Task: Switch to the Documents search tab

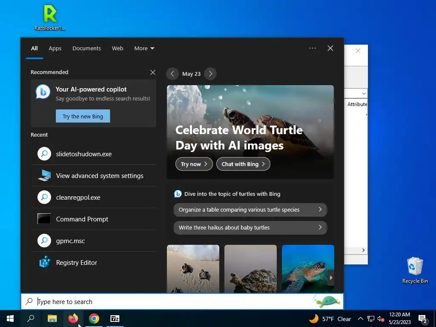Action: point(86,49)
